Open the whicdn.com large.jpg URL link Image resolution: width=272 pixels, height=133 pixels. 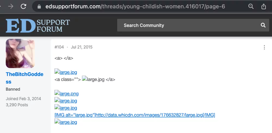(x=135, y=115)
